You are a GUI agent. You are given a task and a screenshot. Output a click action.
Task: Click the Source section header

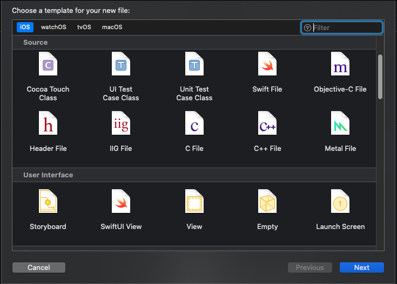coord(194,42)
